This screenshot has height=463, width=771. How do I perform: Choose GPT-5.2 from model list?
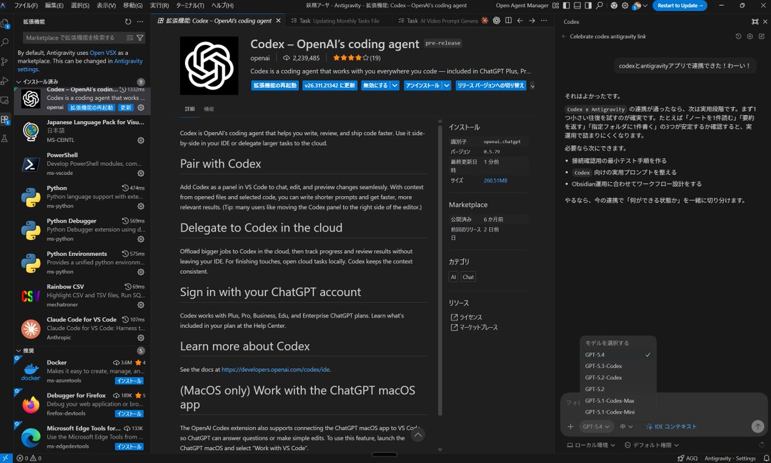click(x=618, y=389)
